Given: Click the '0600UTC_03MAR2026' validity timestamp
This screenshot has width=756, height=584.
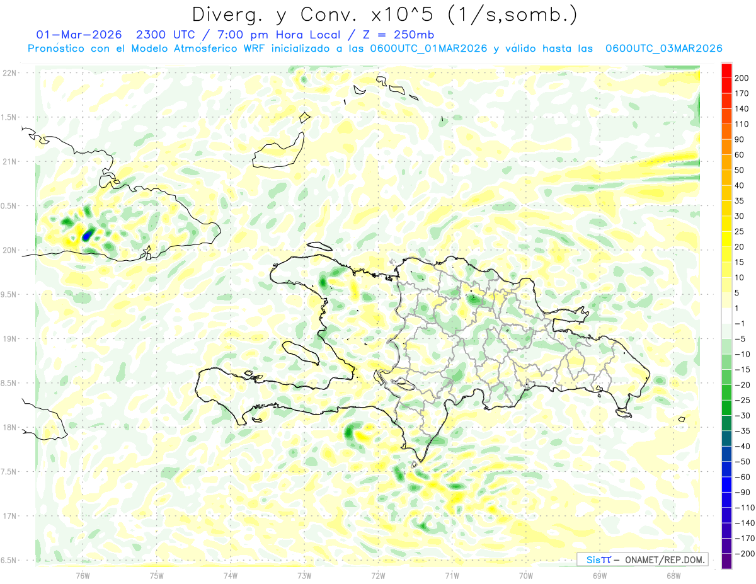Looking at the screenshot, I should coord(663,48).
